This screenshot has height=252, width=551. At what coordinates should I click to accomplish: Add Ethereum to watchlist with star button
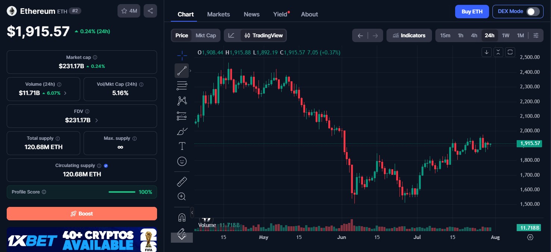click(129, 11)
